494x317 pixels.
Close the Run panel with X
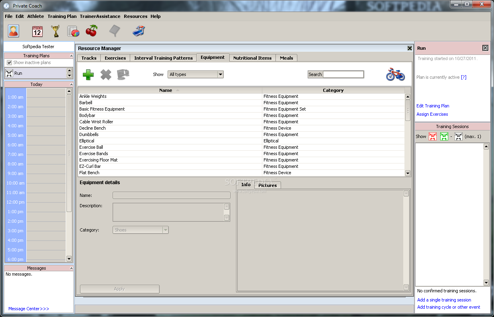coord(485,48)
